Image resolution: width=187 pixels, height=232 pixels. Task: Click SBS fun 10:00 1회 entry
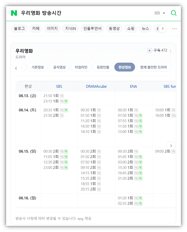pyautogui.click(x=165, y=110)
